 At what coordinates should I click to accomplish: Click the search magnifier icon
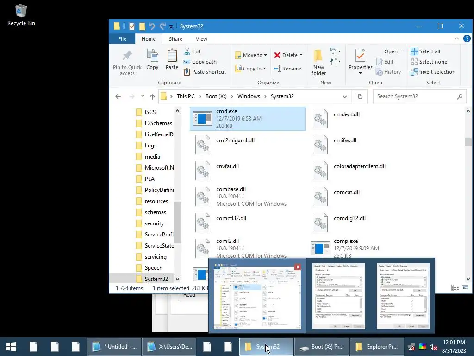point(460,96)
